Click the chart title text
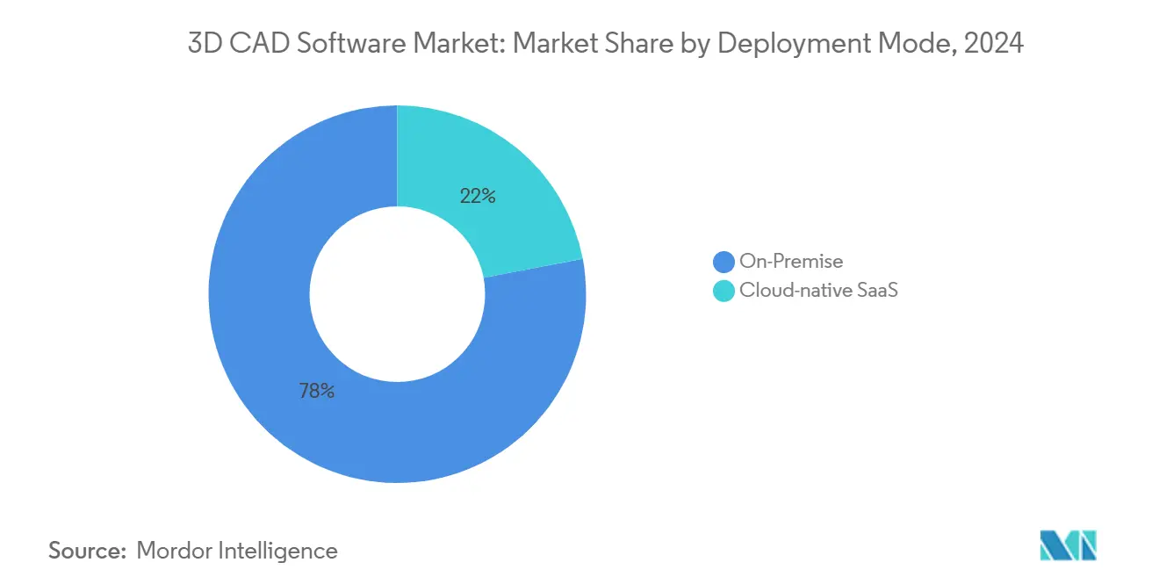The height and width of the screenshot is (584, 1159). 604,42
